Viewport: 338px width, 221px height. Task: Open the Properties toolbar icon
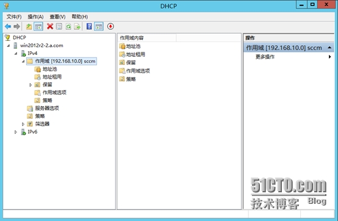pos(59,26)
